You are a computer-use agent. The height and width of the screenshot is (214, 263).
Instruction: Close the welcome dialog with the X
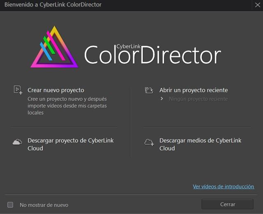[x=258, y=5]
